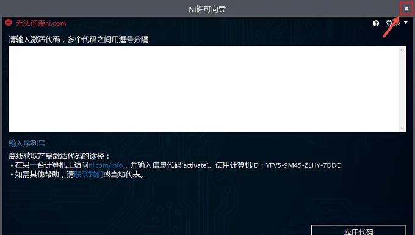Click the scroll up arrow in the code box

pos(402,50)
